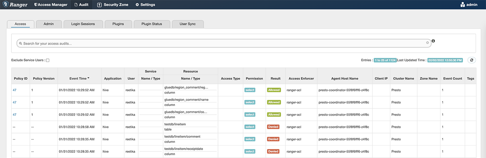Switch to the Login Sessions tab
Screen dimensions: 486x158
(x=83, y=24)
